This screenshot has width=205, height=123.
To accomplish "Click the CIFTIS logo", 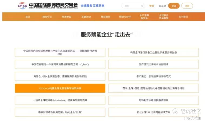I will (x=22, y=6).
